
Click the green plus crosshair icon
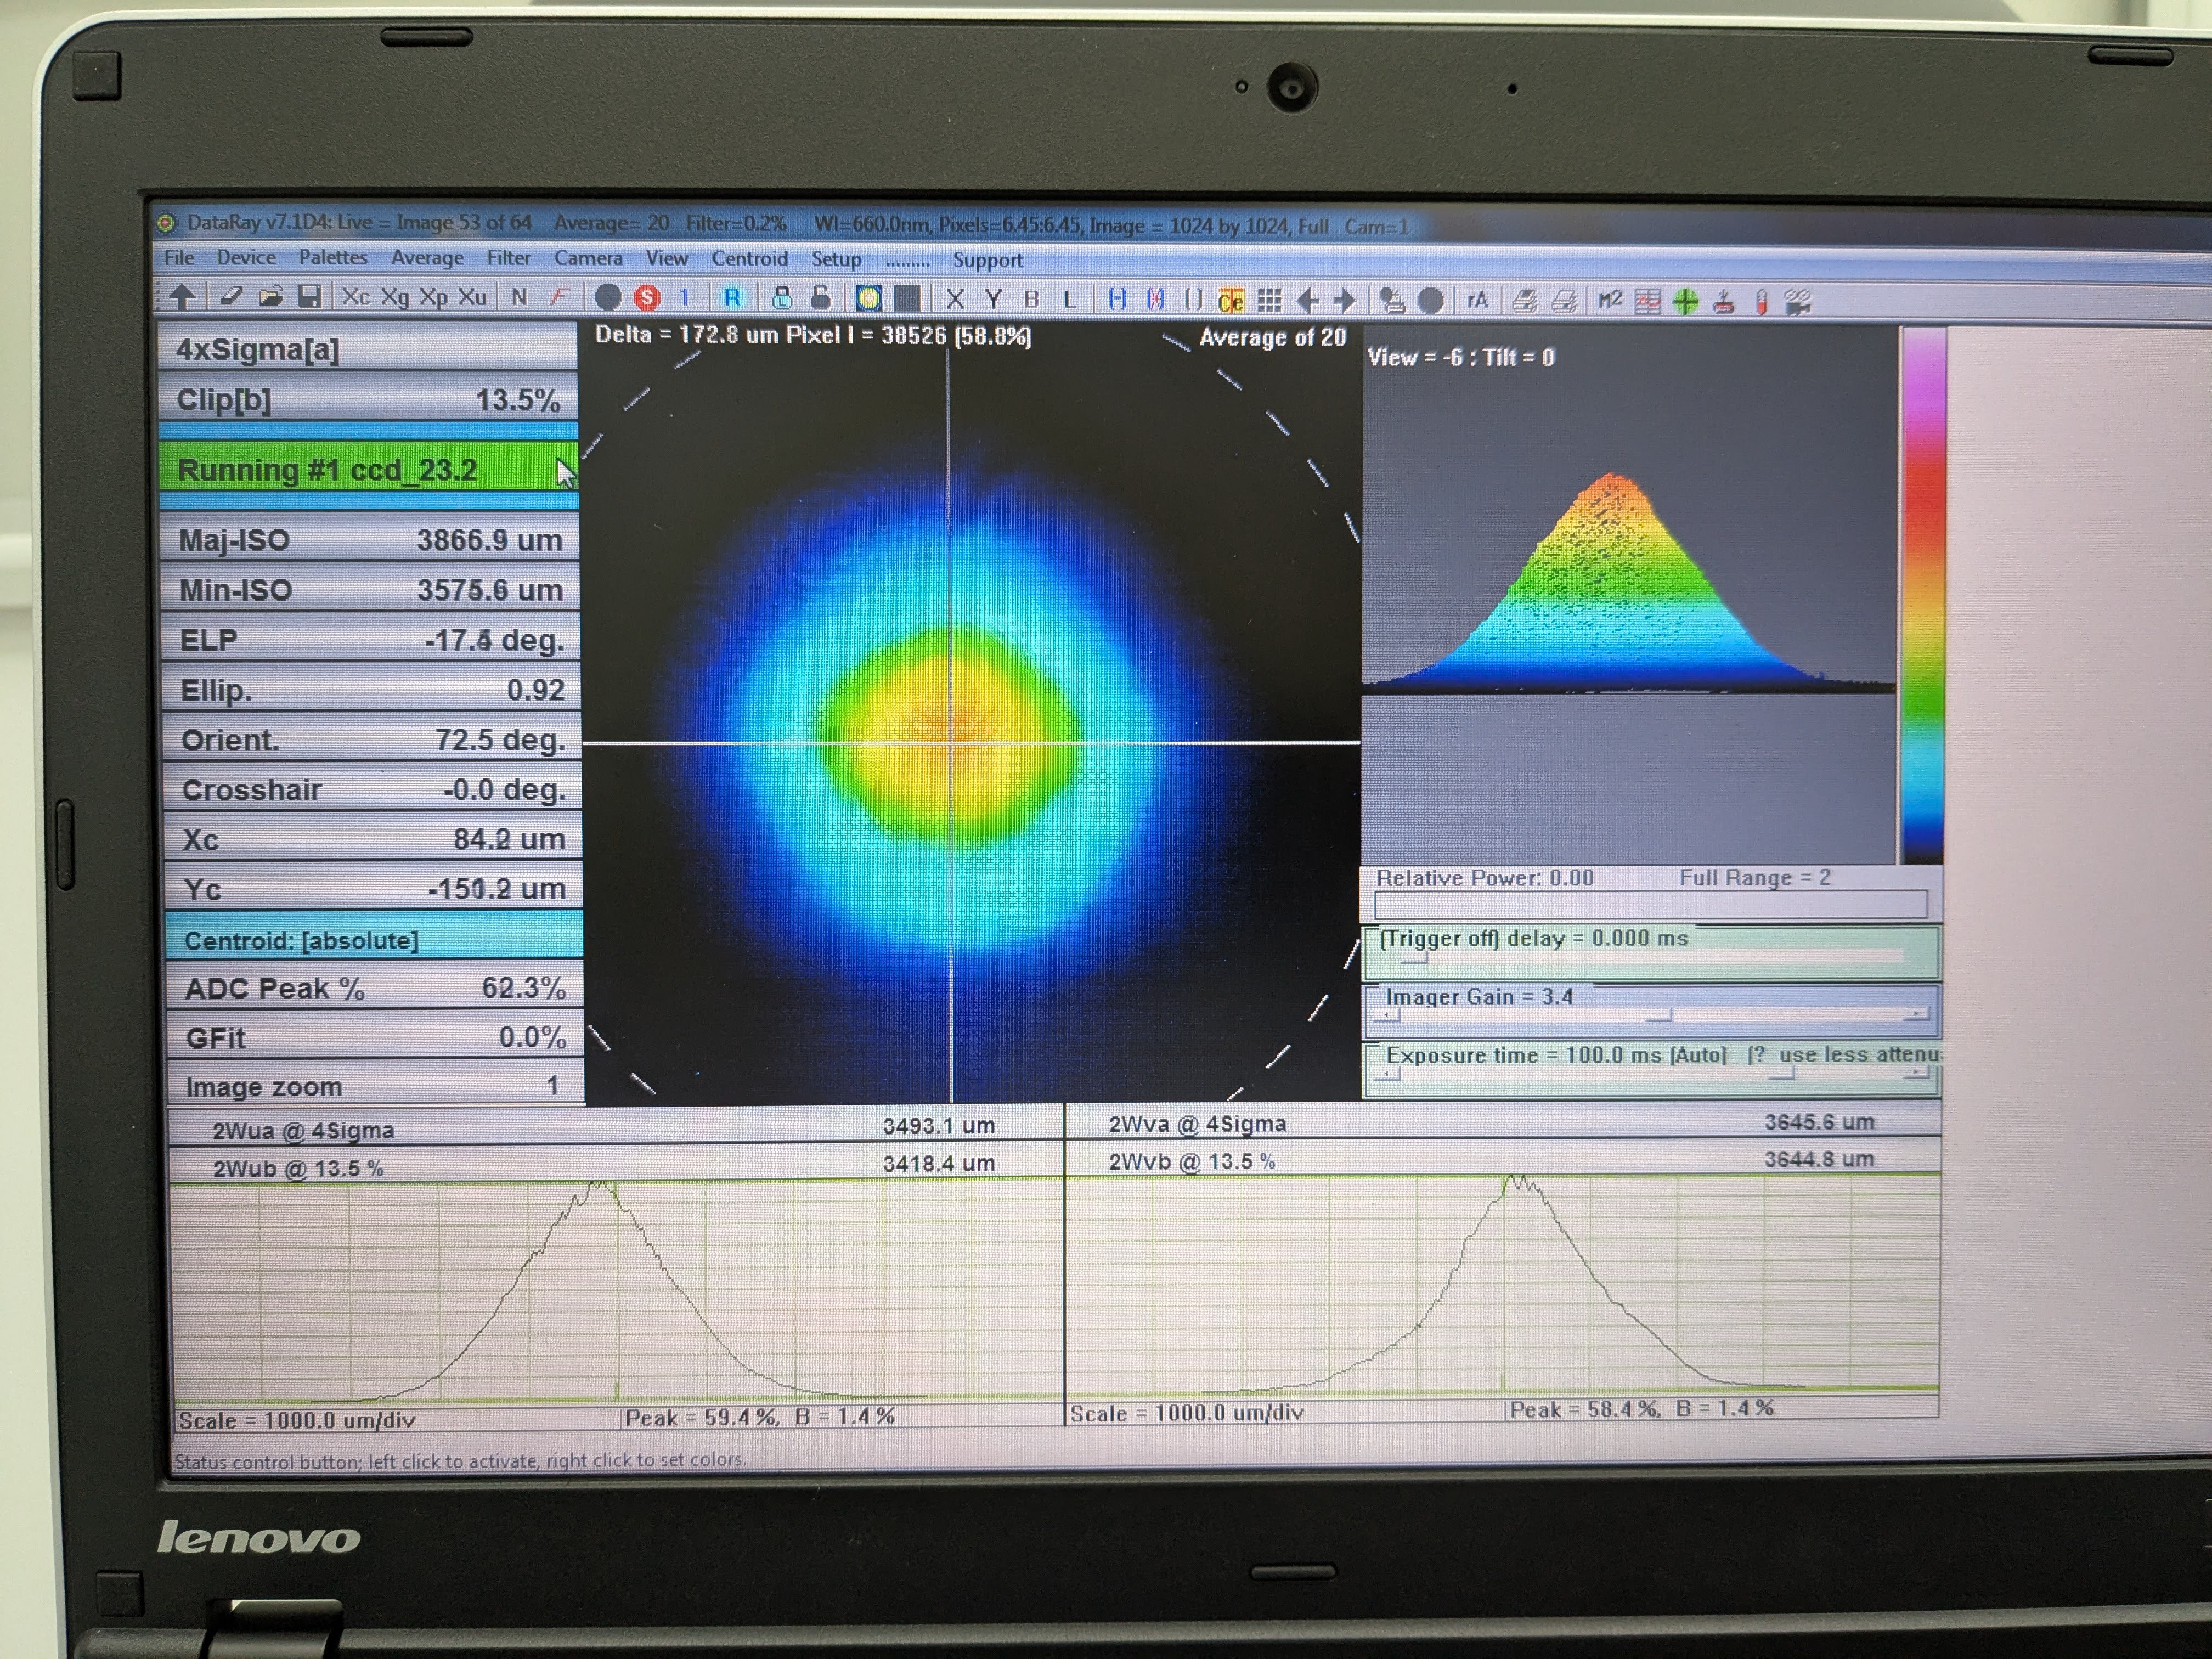point(1685,301)
